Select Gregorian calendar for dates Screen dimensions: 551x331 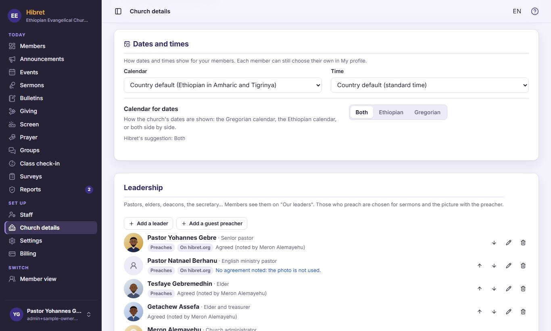427,112
